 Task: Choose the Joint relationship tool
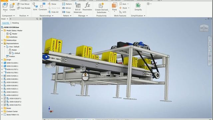pyautogui.click(x=35, y=7)
